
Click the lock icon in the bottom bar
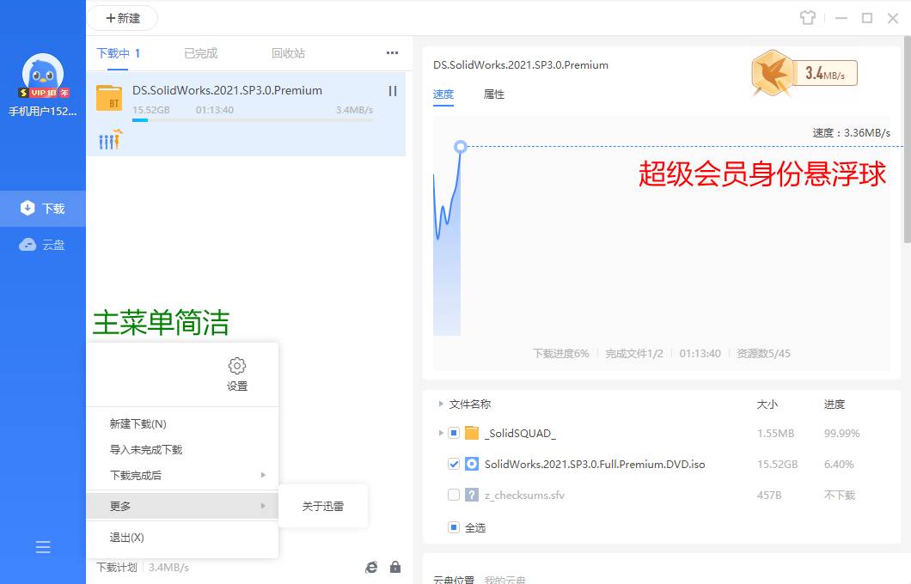coord(395,567)
